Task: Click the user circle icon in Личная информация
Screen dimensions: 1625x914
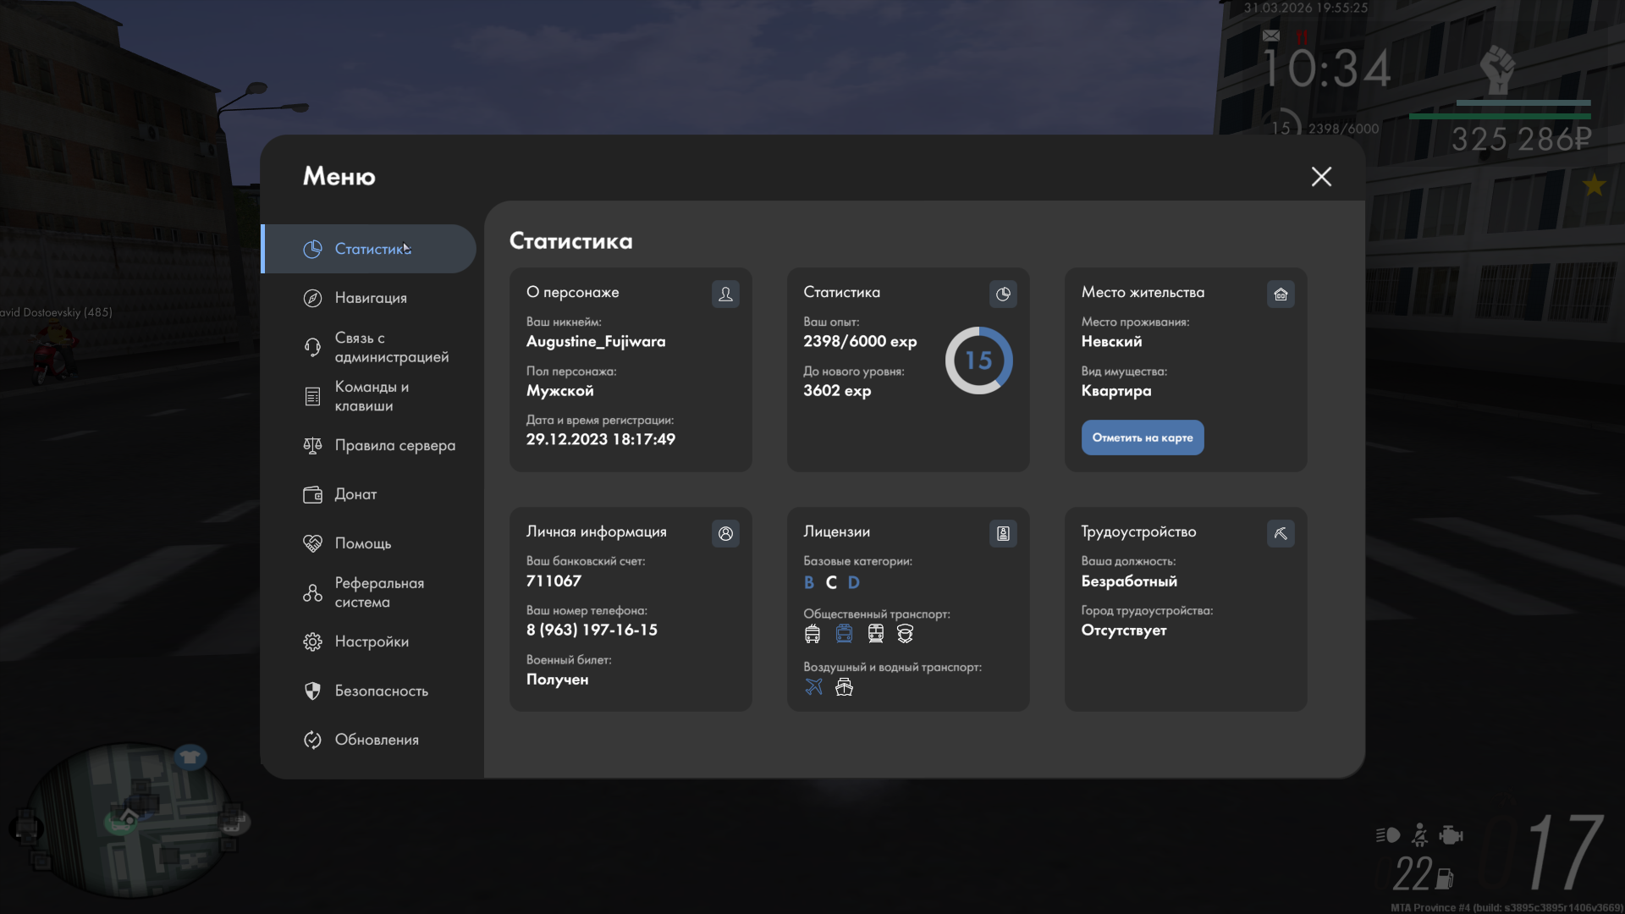Action: (725, 533)
